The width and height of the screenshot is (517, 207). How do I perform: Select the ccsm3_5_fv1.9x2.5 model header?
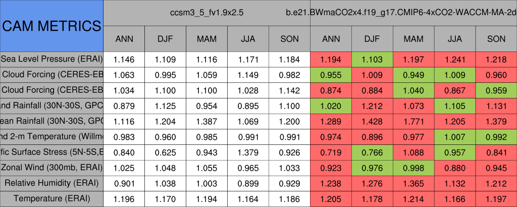[206, 13]
